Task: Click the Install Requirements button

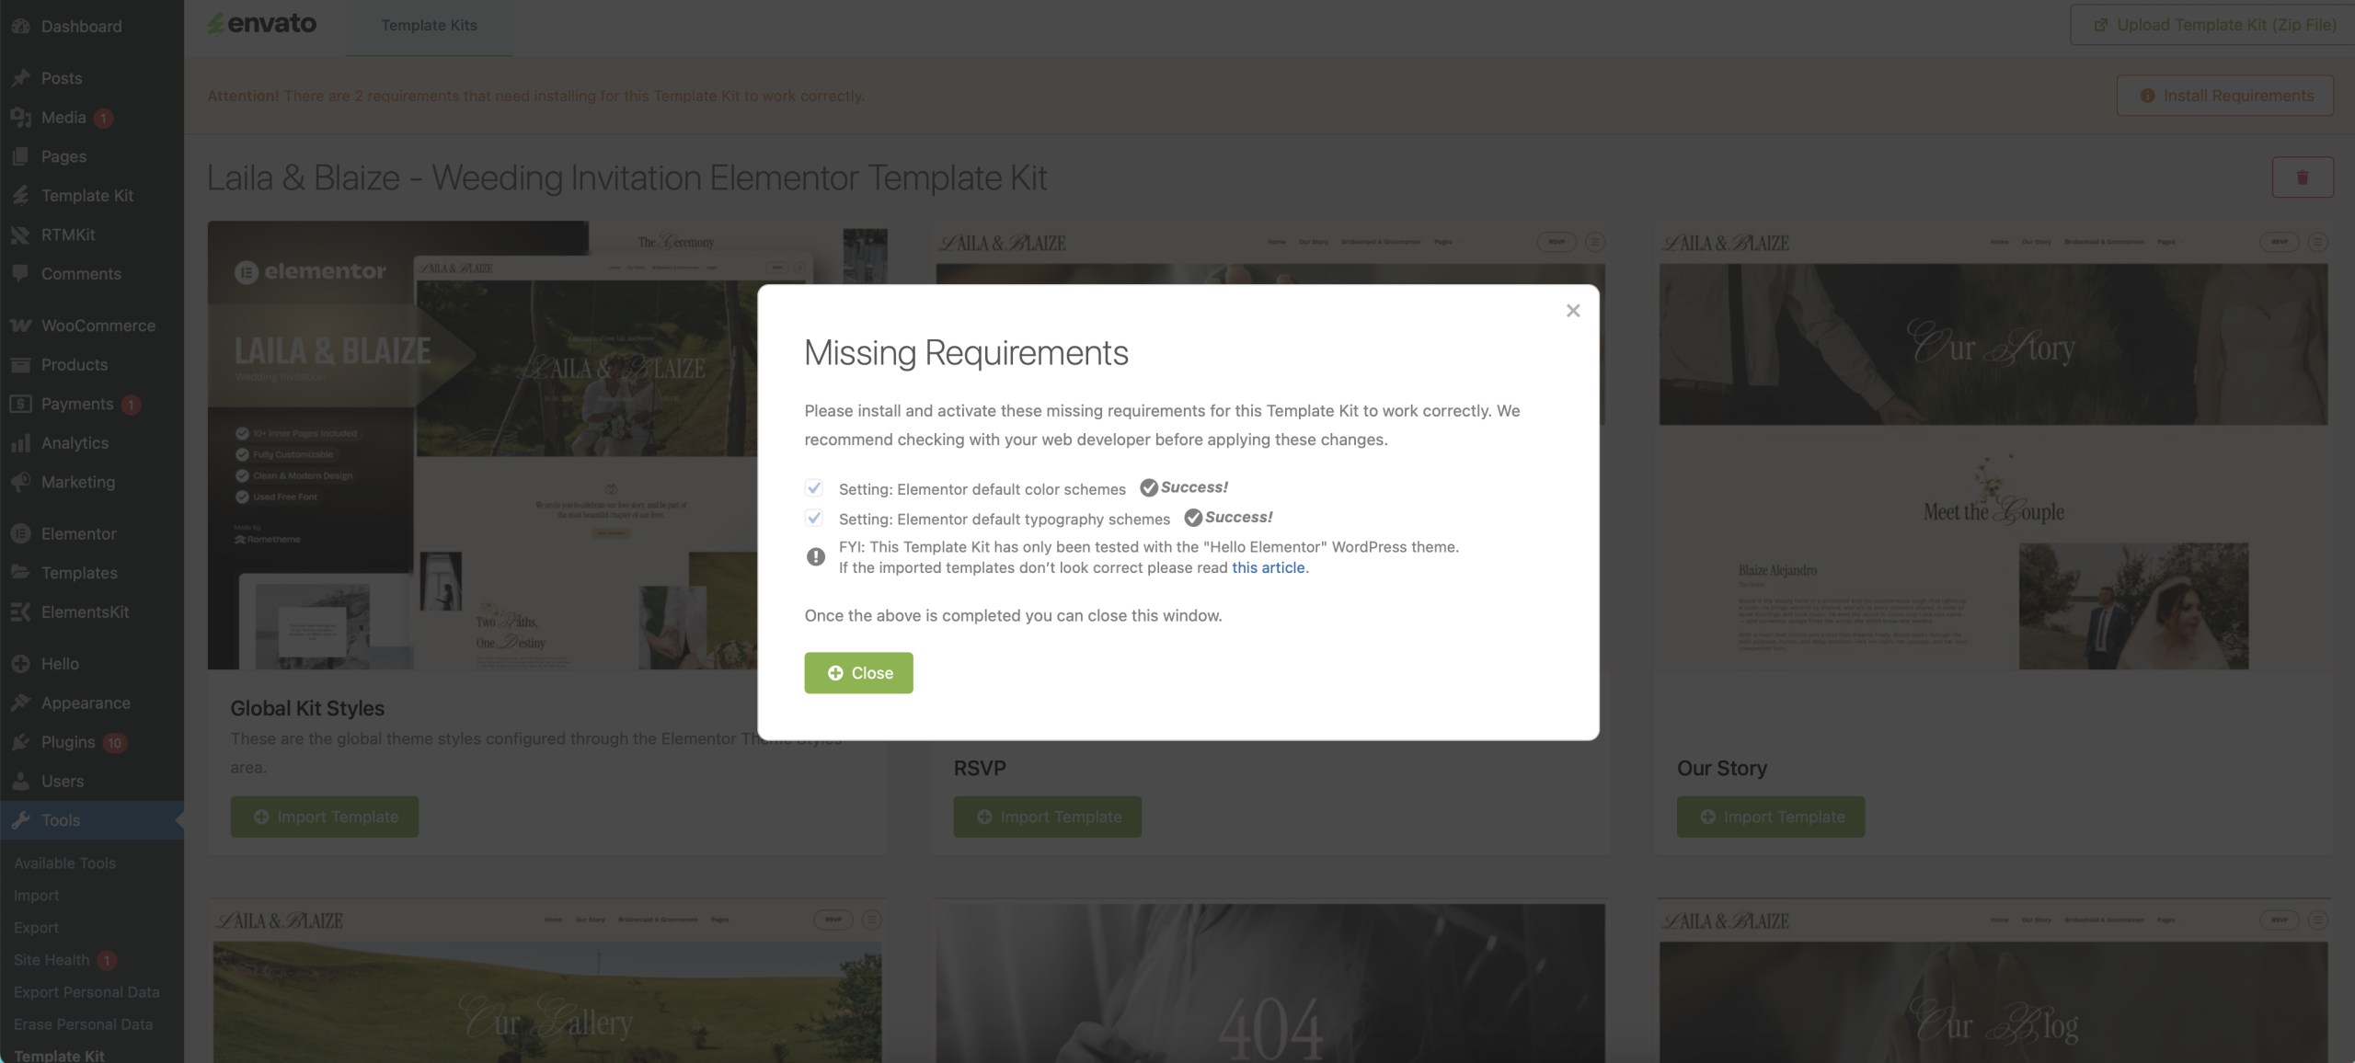Action: click(2225, 96)
